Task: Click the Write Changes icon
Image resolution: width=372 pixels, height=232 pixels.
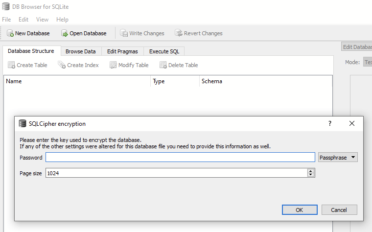Action: point(124,33)
